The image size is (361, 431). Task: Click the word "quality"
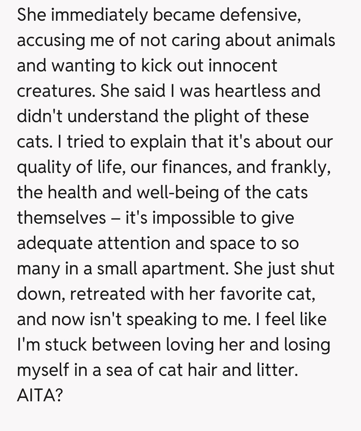click(44, 167)
